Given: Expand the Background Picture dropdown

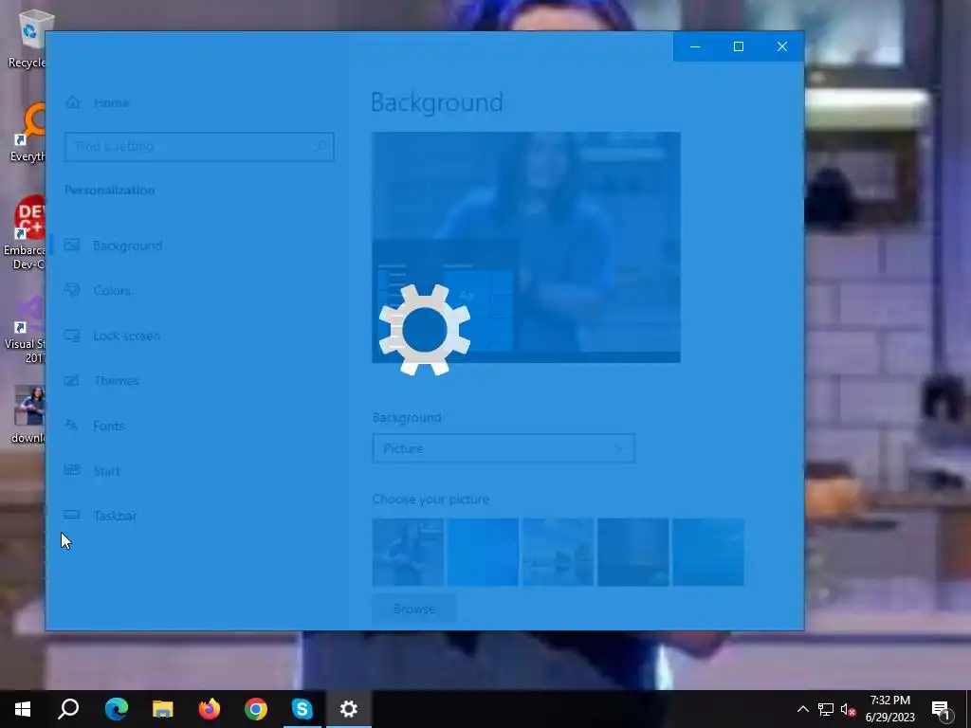Looking at the screenshot, I should 504,448.
